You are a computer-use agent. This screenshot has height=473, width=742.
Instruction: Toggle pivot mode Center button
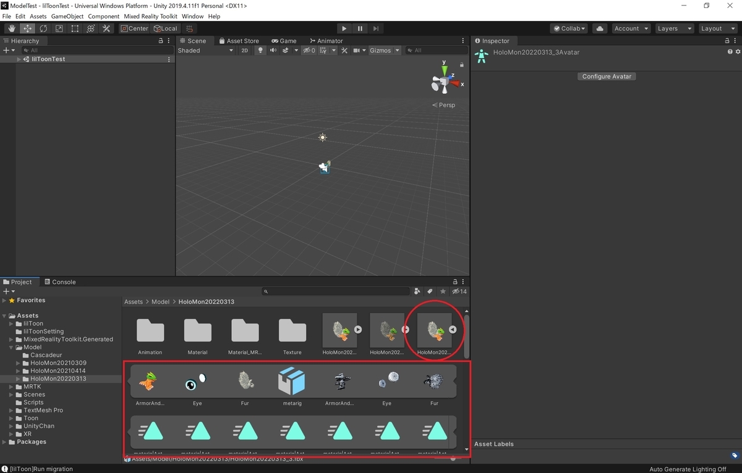pyautogui.click(x=135, y=28)
